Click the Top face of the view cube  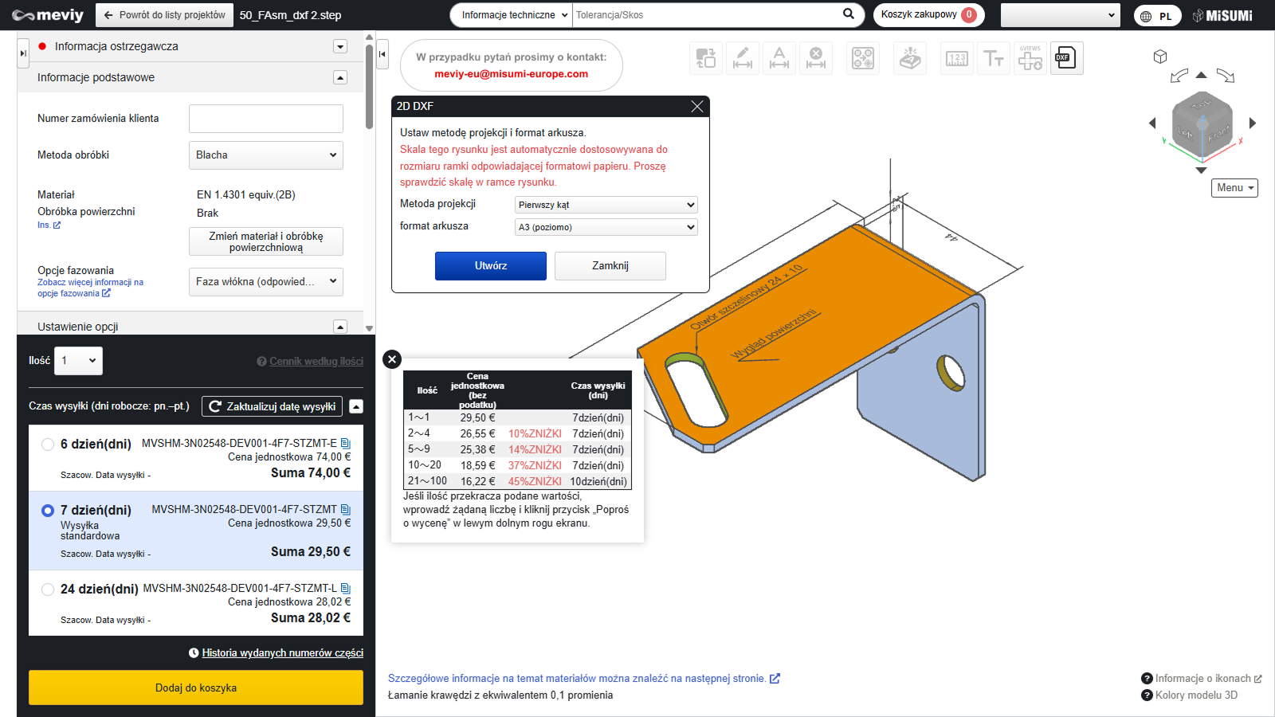[x=1201, y=105]
